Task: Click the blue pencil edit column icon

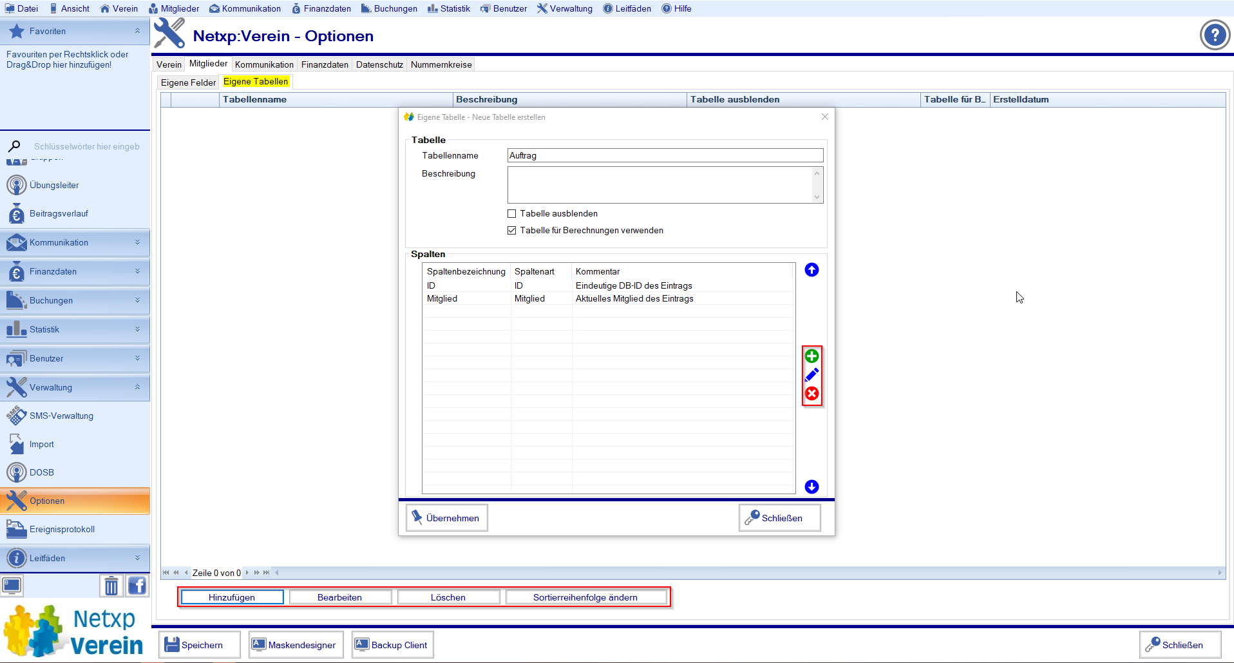Action: point(812,375)
